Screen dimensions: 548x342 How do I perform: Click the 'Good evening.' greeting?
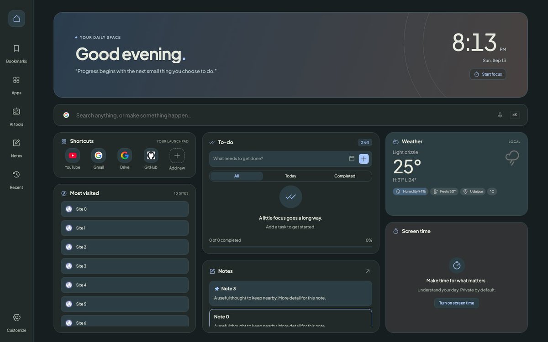click(131, 54)
